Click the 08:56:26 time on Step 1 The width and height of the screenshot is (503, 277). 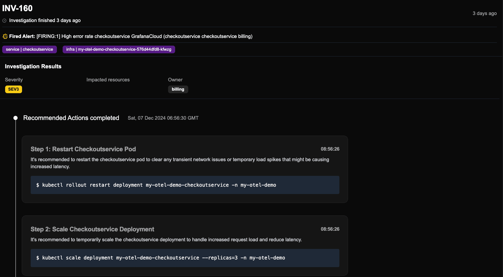(330, 149)
